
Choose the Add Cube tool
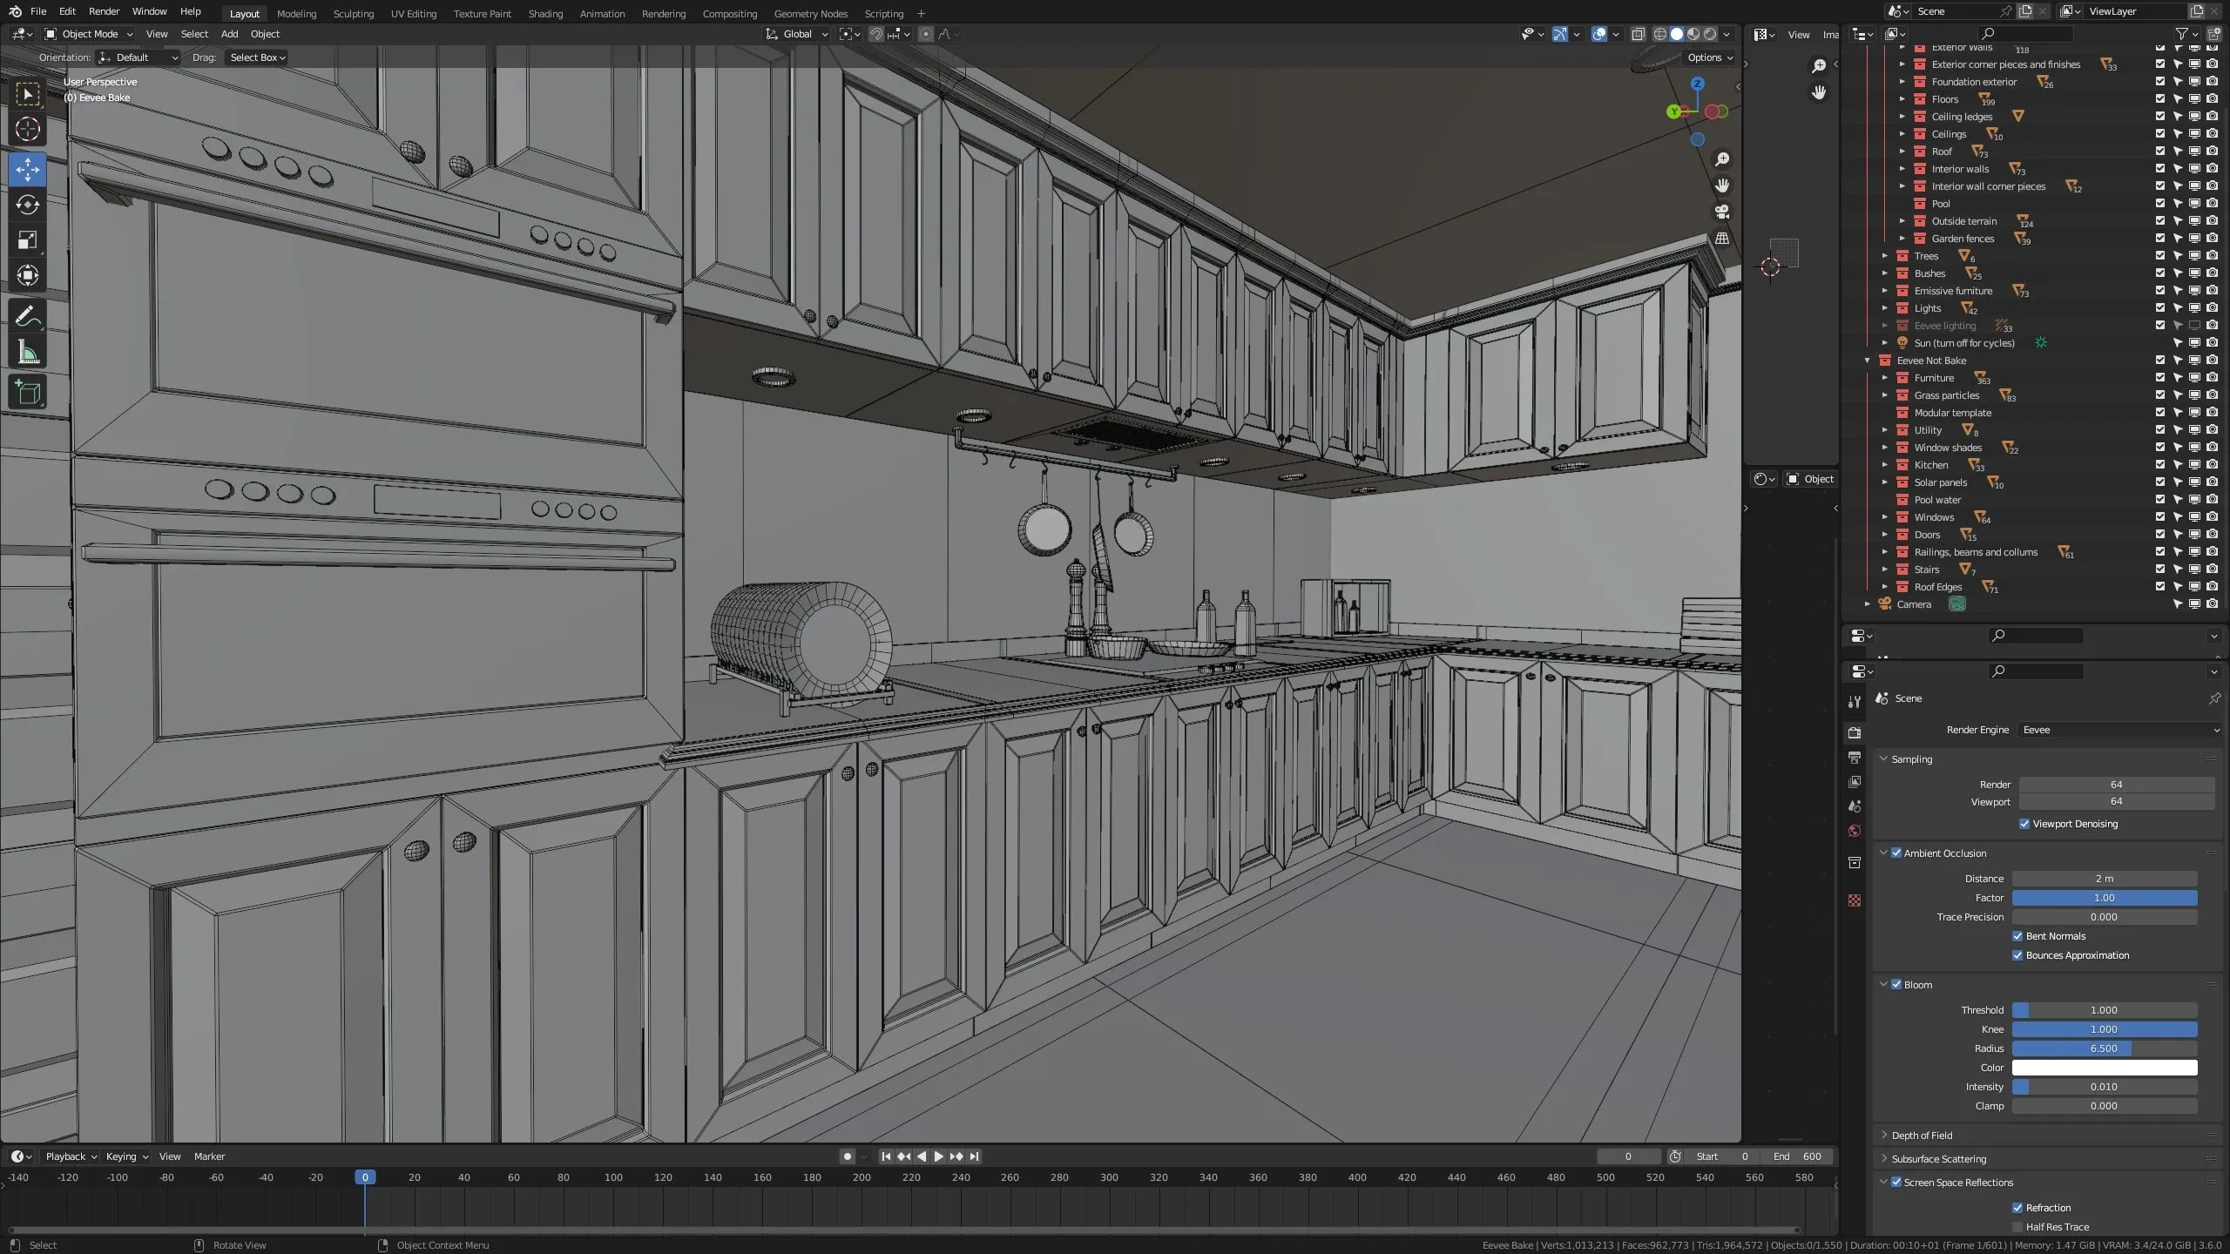pyautogui.click(x=27, y=393)
